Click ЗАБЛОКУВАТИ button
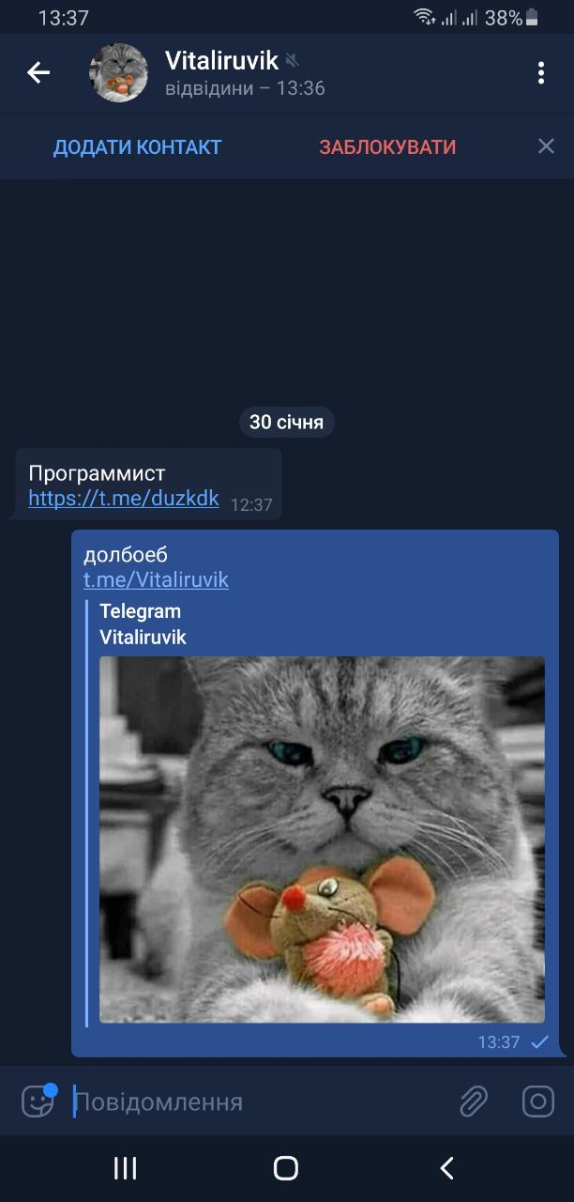Screen dimensions: 574x1202 (x=387, y=146)
